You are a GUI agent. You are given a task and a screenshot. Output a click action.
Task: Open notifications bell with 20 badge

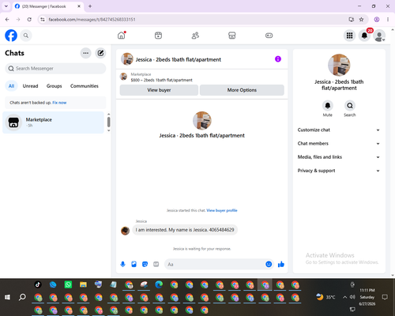364,36
